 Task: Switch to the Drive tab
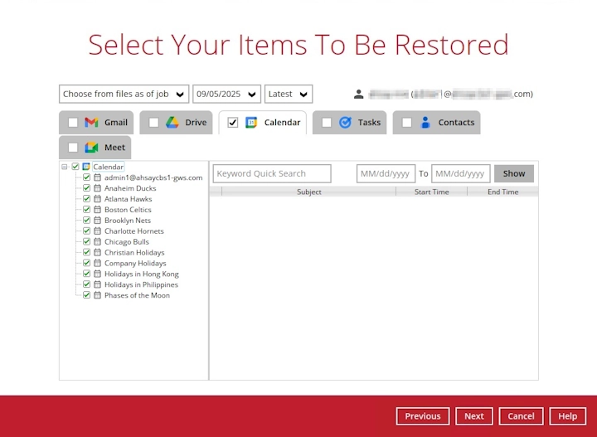[x=196, y=123]
